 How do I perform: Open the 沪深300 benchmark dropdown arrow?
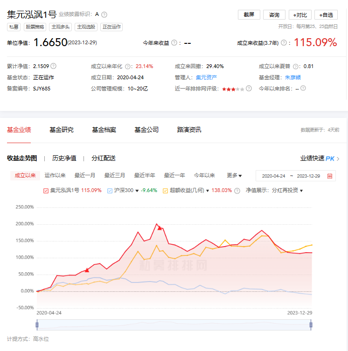point(137,191)
